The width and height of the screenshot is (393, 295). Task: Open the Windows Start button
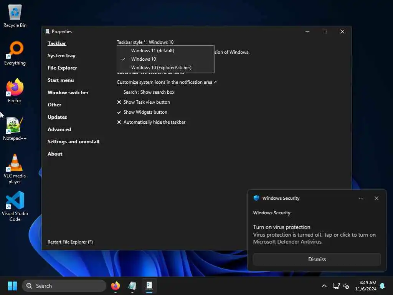[12, 286]
